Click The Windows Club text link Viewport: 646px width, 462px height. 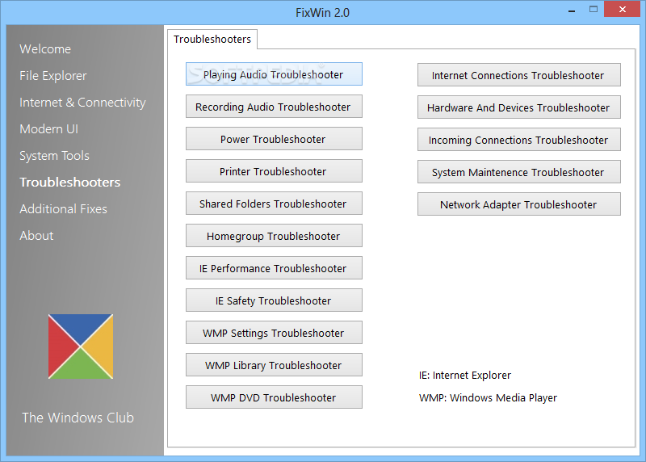[78, 418]
